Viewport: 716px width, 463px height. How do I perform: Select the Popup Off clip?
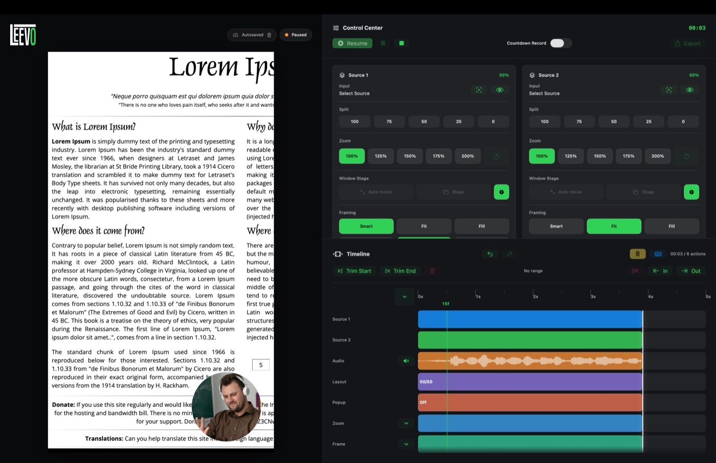530,402
